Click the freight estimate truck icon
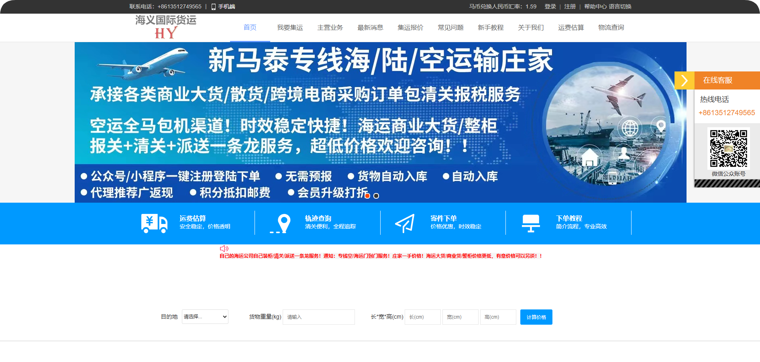Viewport: 760px width, 362px height. pos(154,223)
